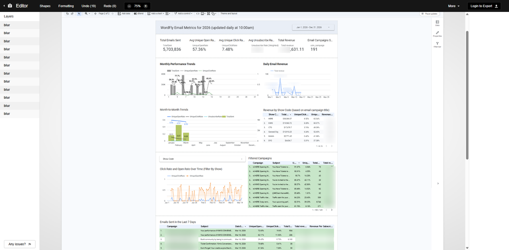
Task: Go to the next report page
Action: pyautogui.click(x=113, y=13)
